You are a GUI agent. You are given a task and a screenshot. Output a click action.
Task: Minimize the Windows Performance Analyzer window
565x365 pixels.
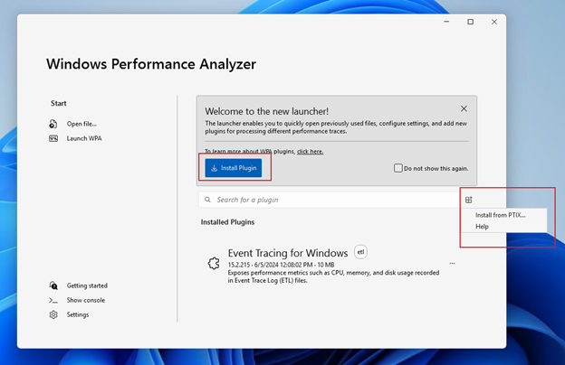pos(446,22)
